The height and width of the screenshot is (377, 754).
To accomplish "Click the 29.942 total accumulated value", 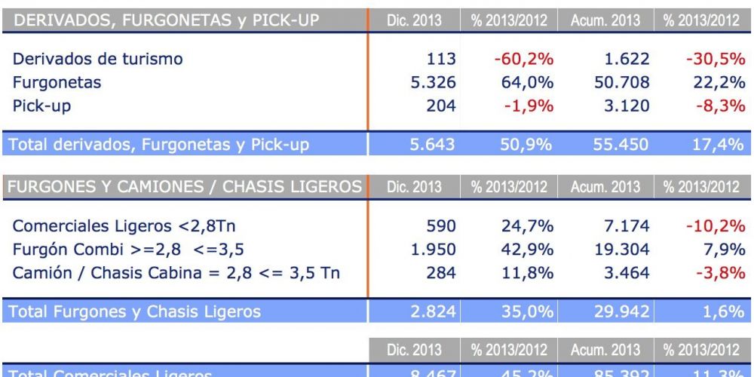I will (621, 311).
